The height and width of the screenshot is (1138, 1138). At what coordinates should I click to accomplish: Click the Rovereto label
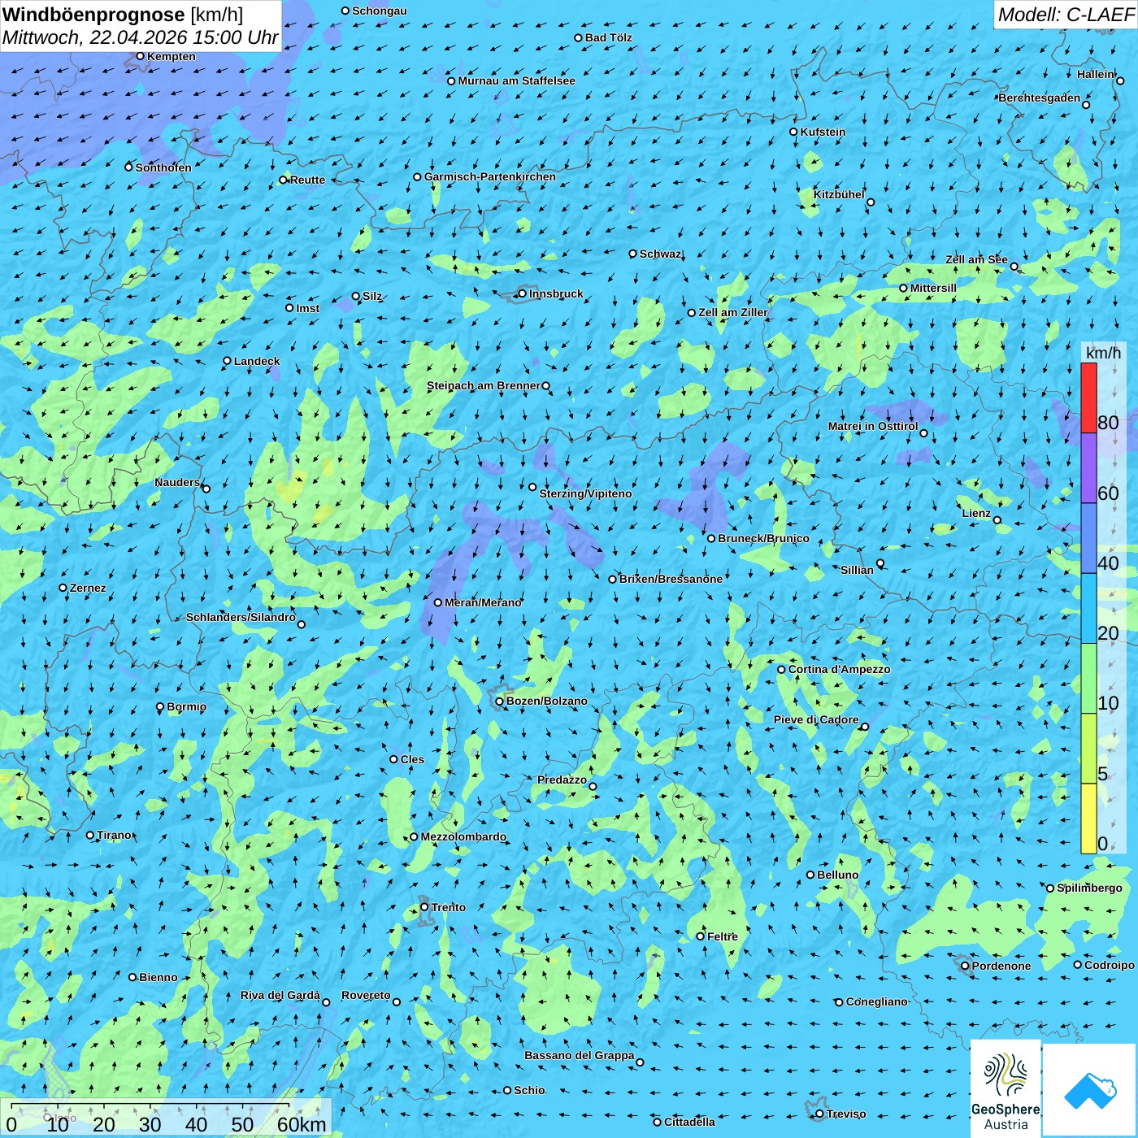(366, 995)
